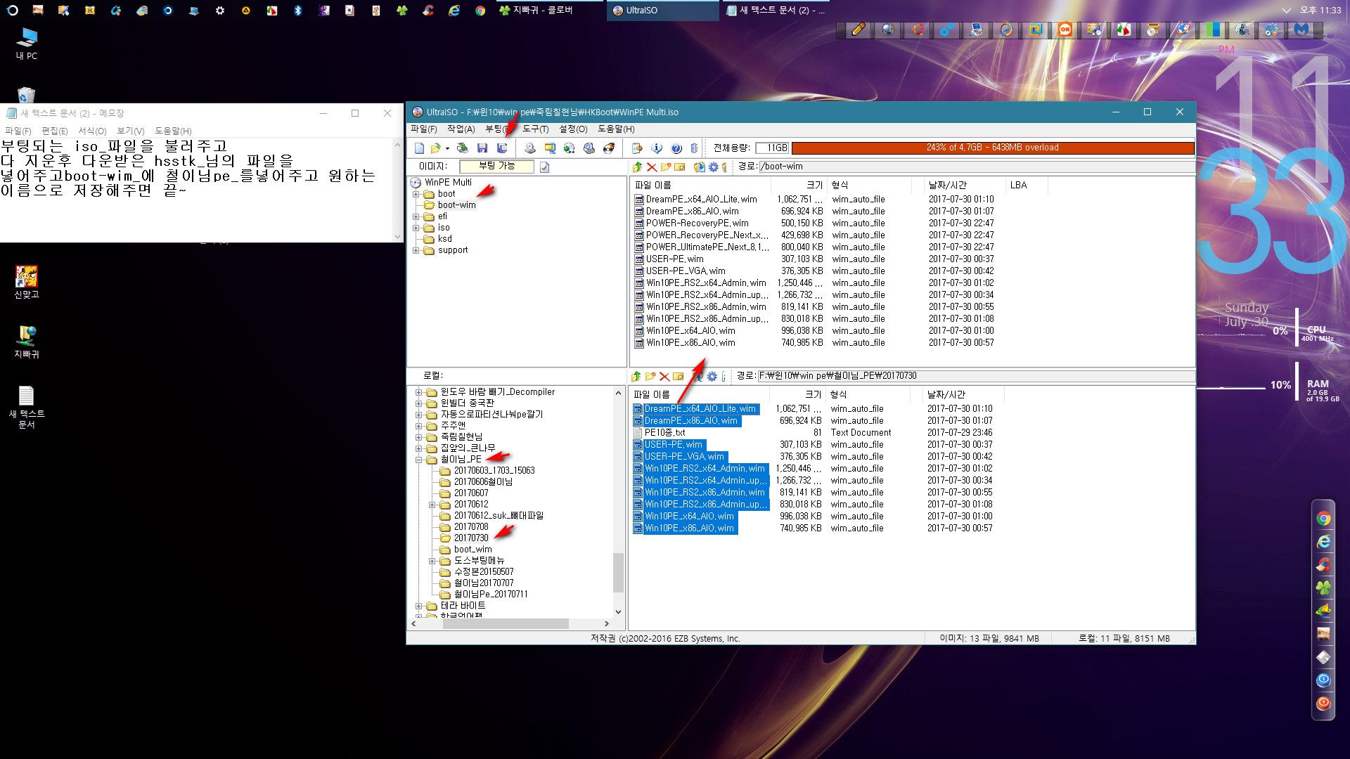Screen dimensions: 1350x759
Task: Expand the support folder in the image tree
Action: pos(416,251)
